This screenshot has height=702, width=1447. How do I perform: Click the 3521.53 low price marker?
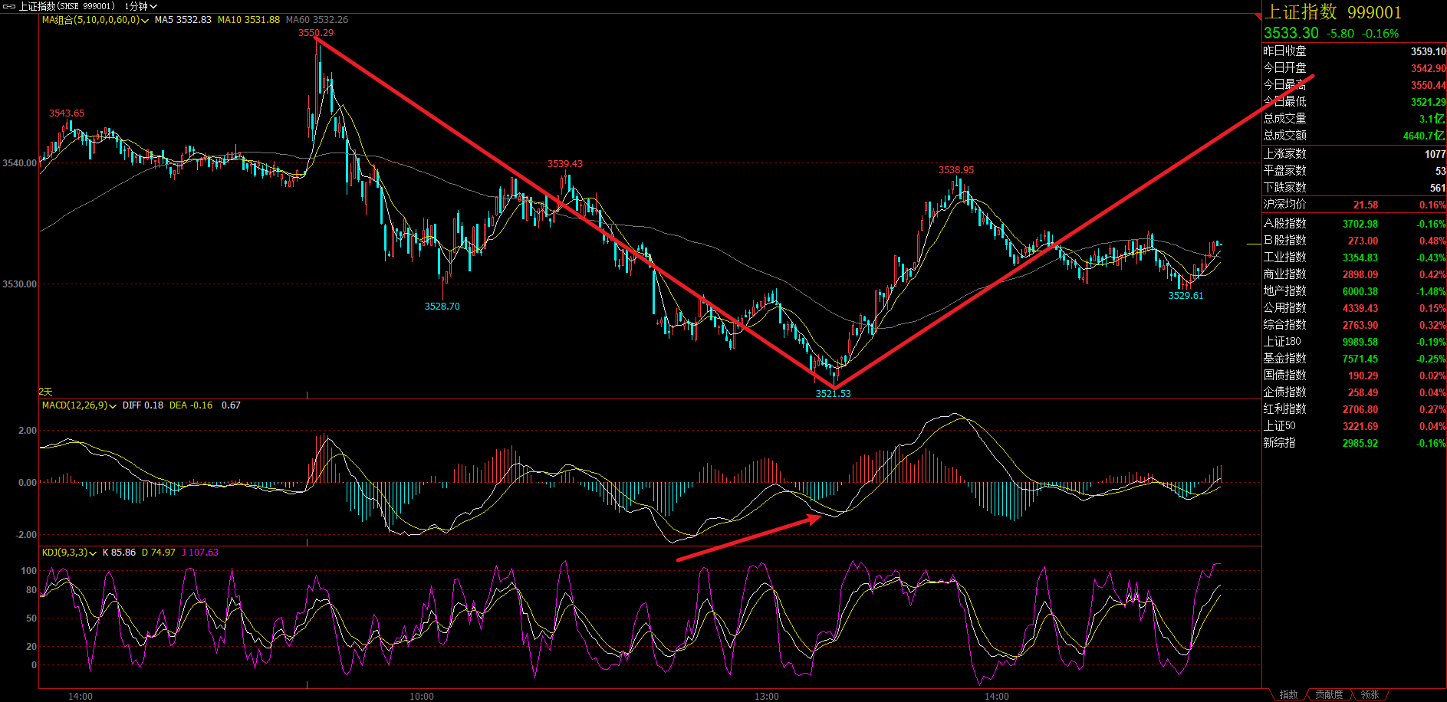click(x=833, y=393)
